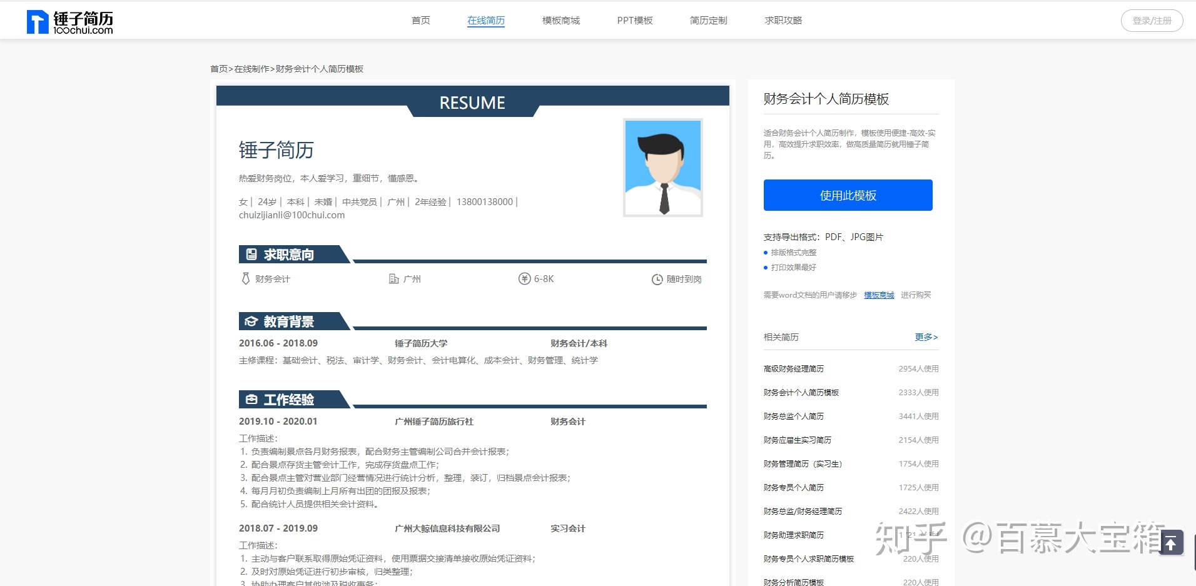Click the position icon beside 财务会计

245,279
